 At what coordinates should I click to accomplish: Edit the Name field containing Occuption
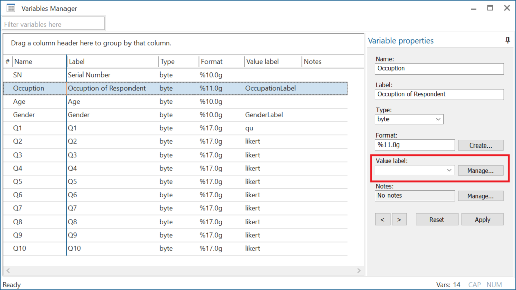tap(439, 68)
